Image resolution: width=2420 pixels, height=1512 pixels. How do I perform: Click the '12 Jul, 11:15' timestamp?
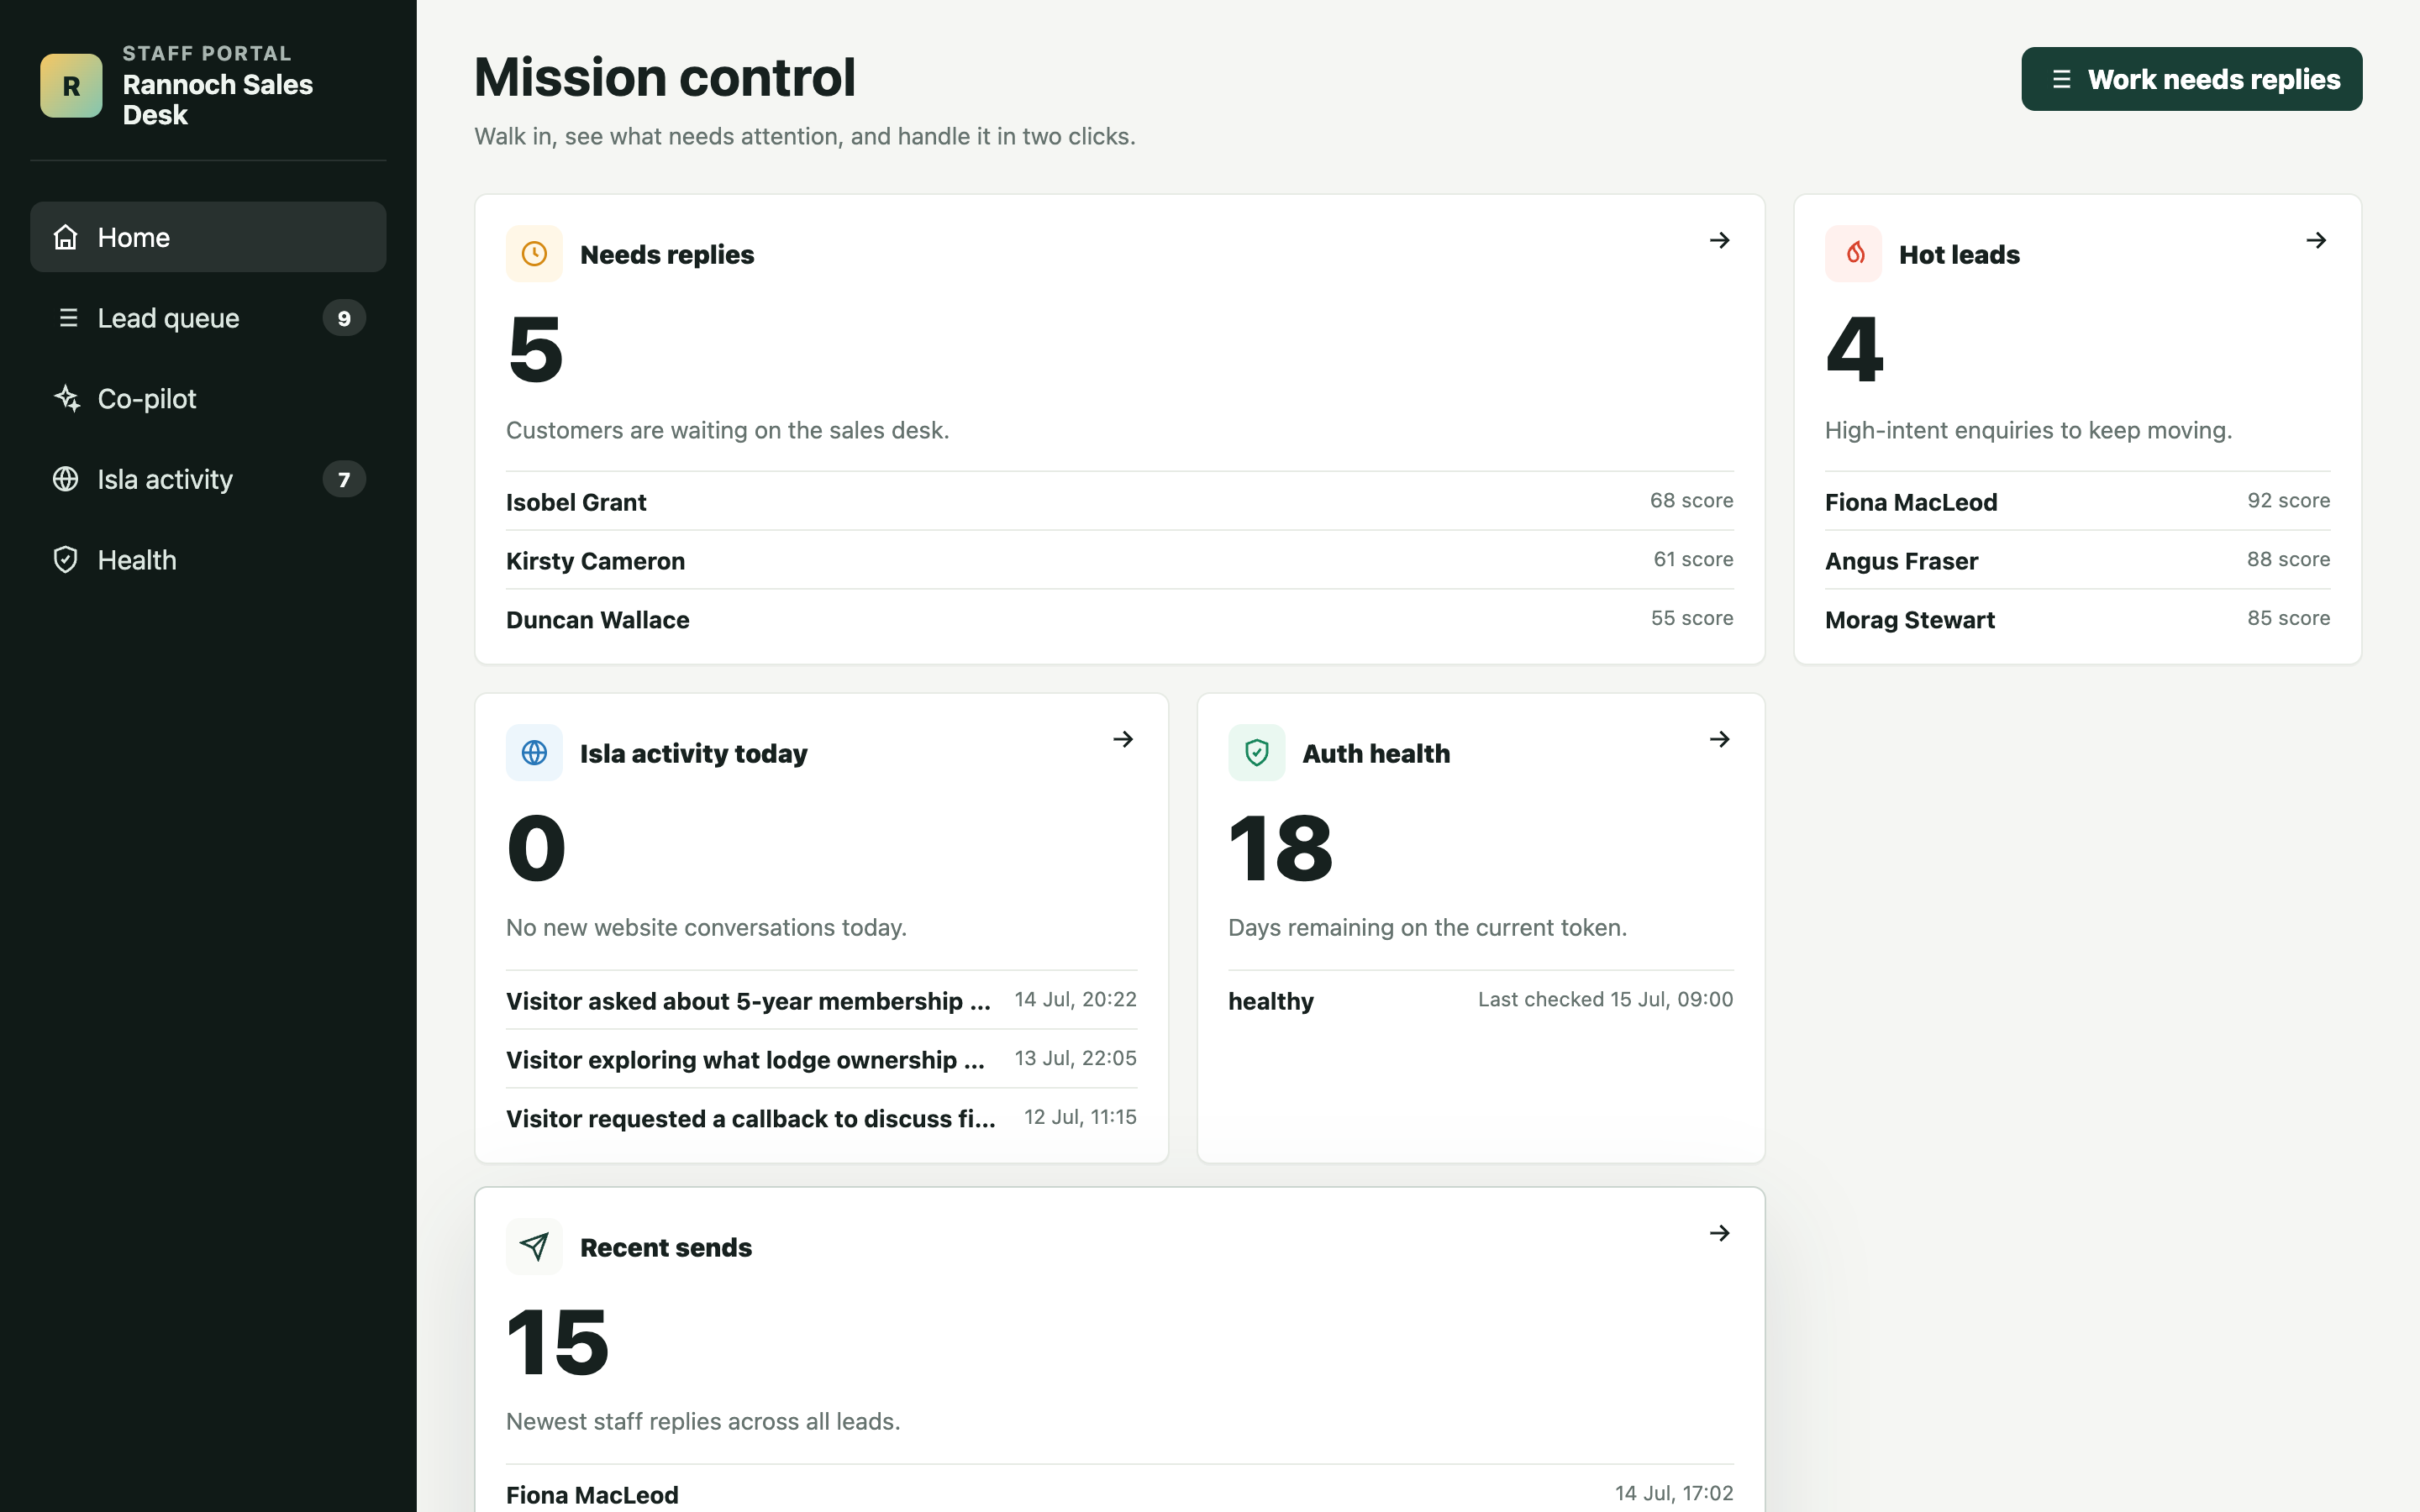pyautogui.click(x=1080, y=1117)
